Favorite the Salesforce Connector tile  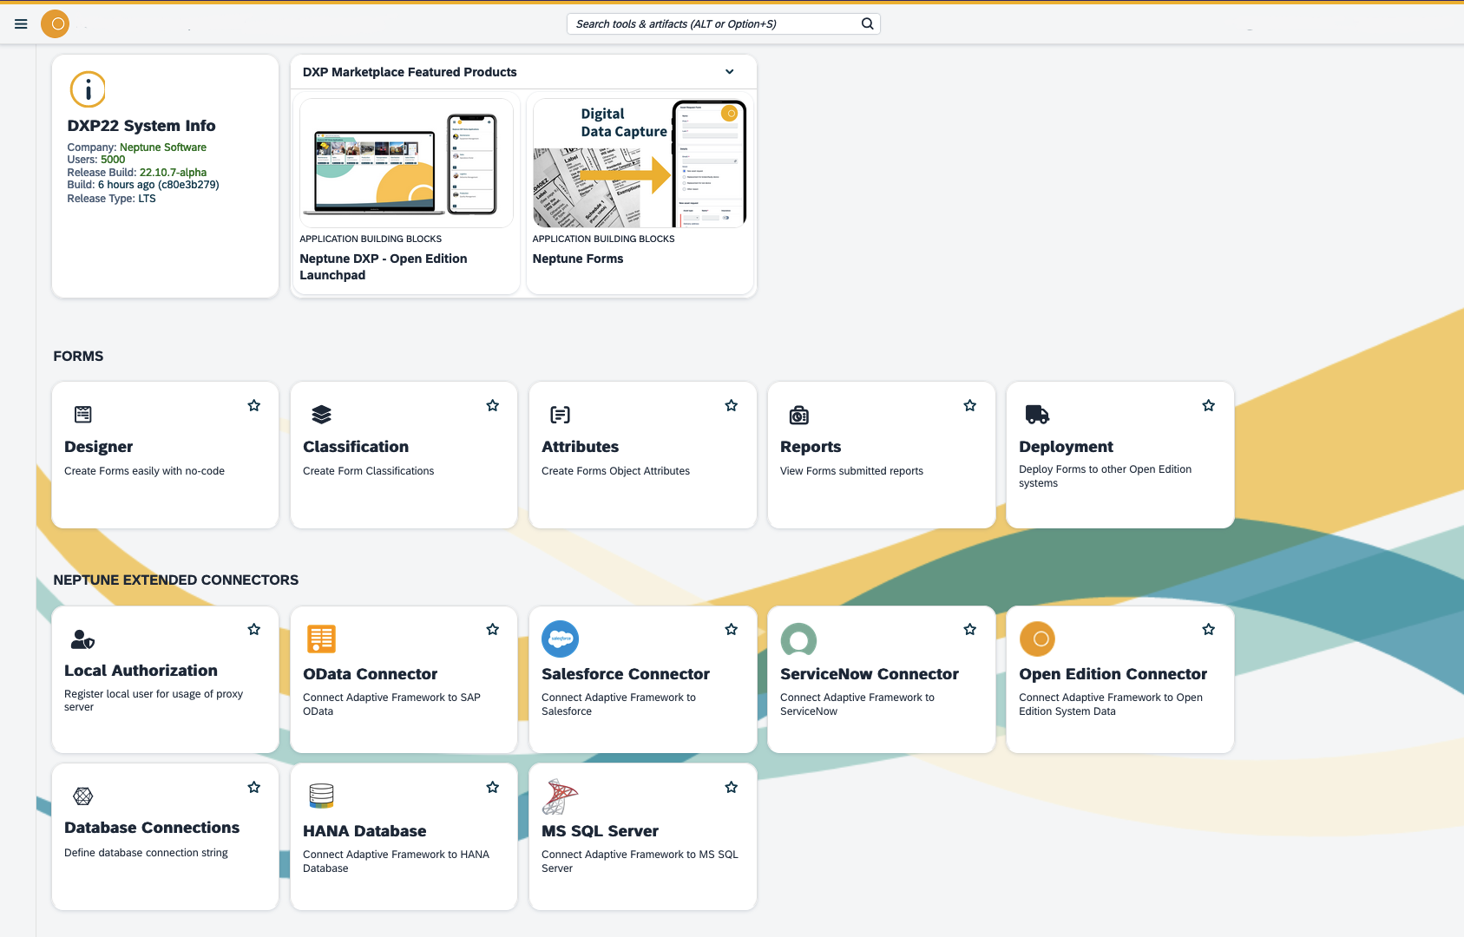pyautogui.click(x=732, y=629)
